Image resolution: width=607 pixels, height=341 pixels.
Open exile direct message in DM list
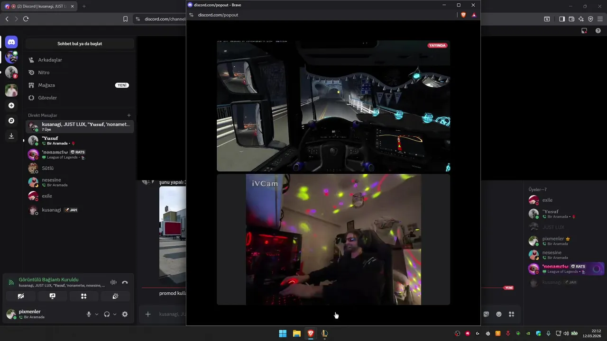(x=80, y=196)
